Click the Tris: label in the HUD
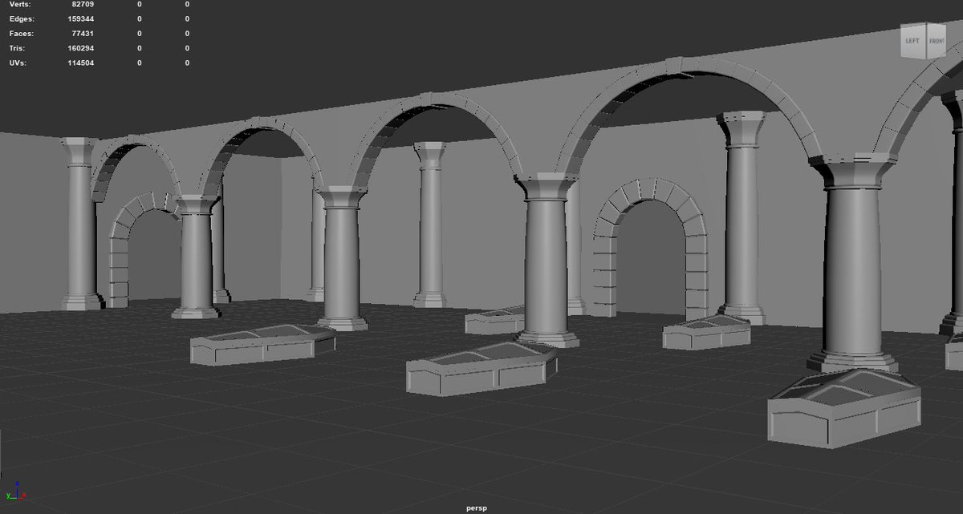The height and width of the screenshot is (514, 963). tap(18, 48)
